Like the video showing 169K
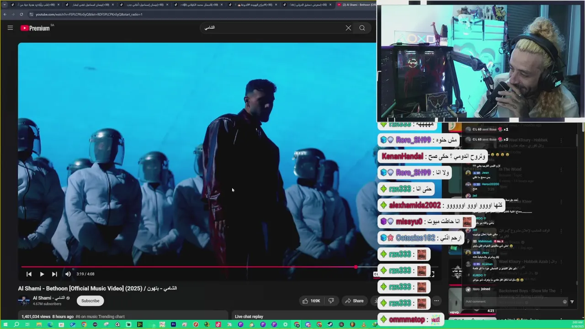The height and width of the screenshot is (329, 585). click(x=311, y=301)
